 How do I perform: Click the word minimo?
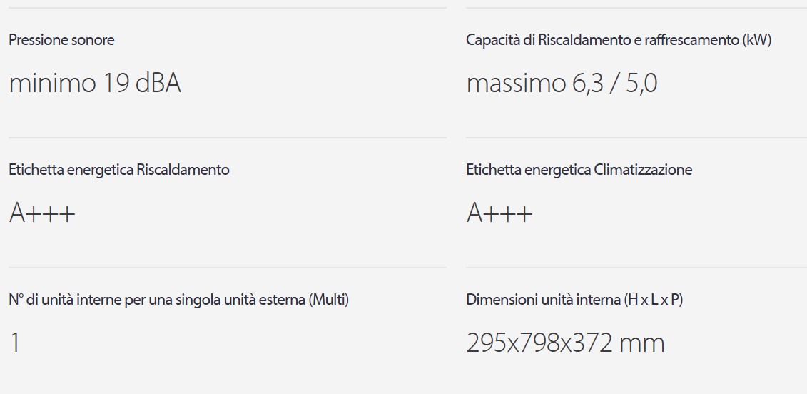(53, 83)
